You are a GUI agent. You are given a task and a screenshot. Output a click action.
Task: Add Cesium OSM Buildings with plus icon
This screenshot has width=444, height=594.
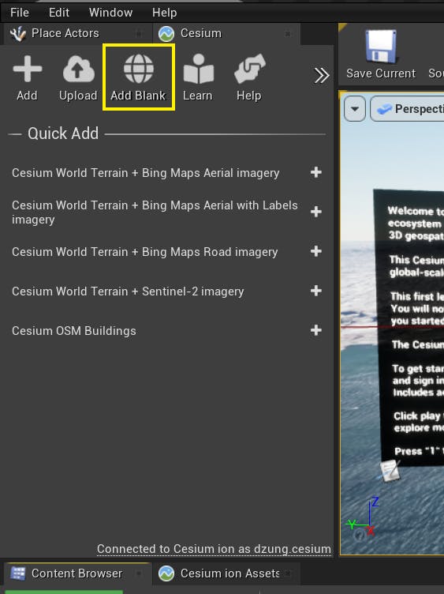pyautogui.click(x=315, y=330)
